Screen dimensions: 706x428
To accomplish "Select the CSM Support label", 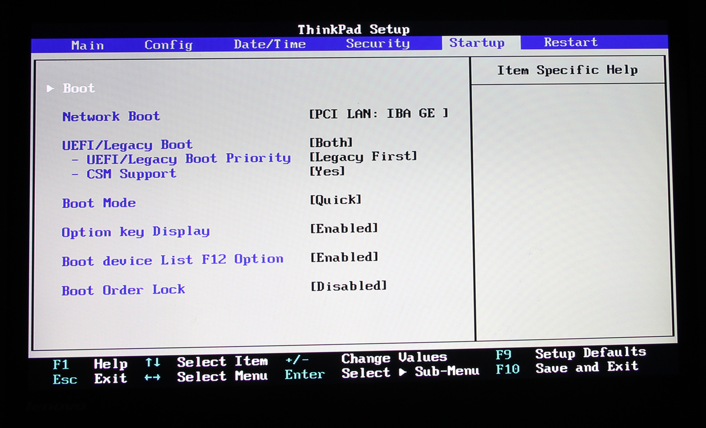I will point(132,174).
